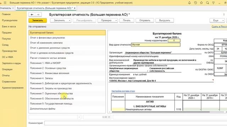The image size is (227, 127).
Task: Open the Сдать в Росстат link
Action: pyautogui.click(x=219, y=26)
